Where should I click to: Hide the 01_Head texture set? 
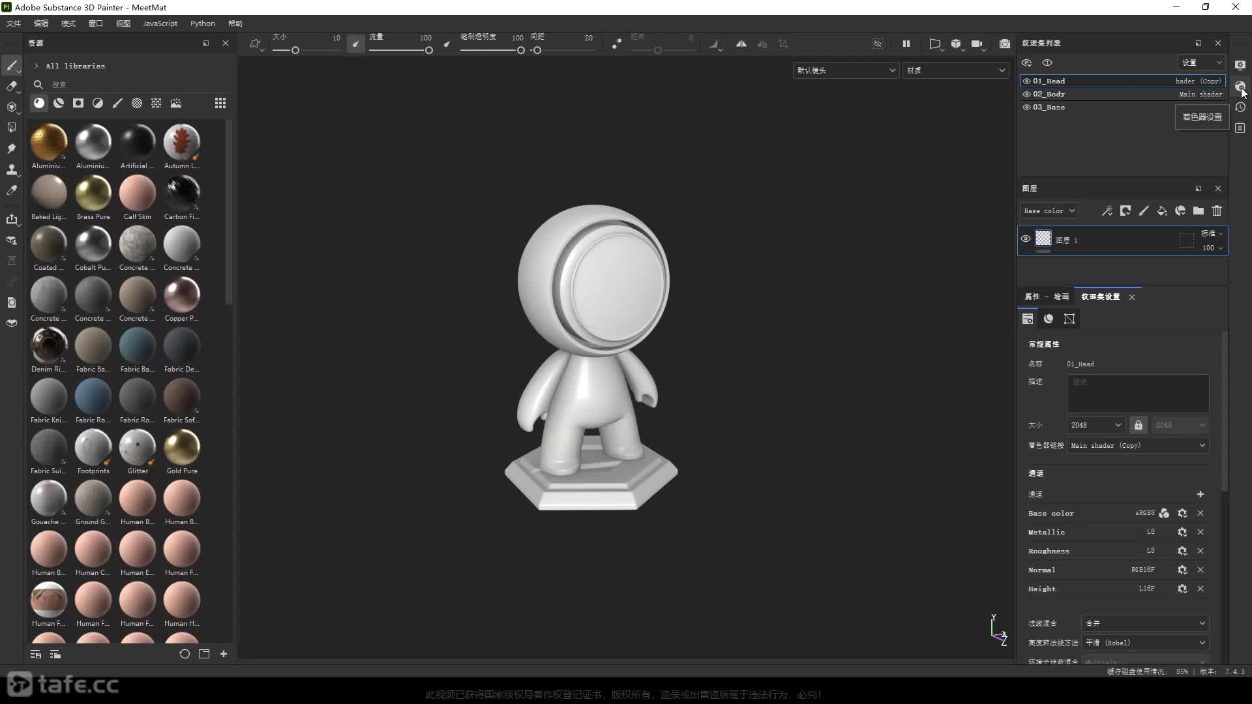(1027, 81)
